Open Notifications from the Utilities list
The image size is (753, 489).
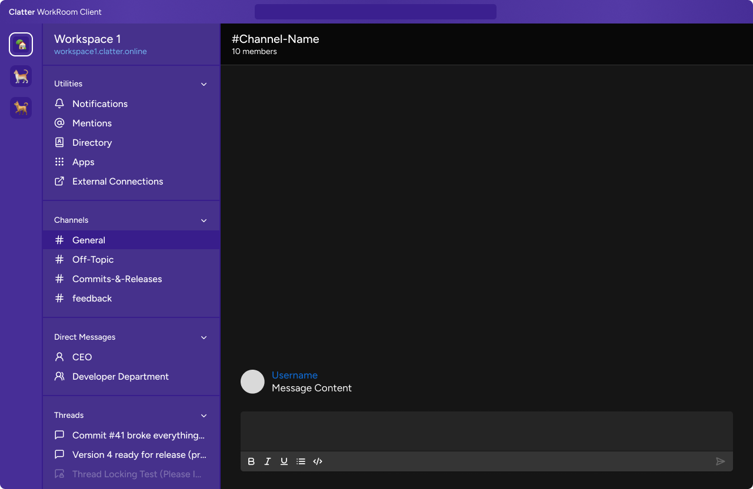pos(99,103)
